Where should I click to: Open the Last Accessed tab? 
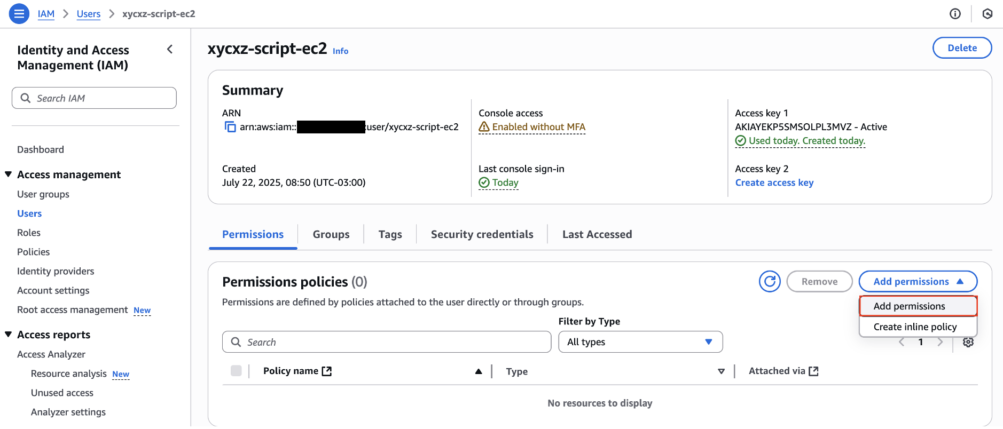tap(597, 234)
